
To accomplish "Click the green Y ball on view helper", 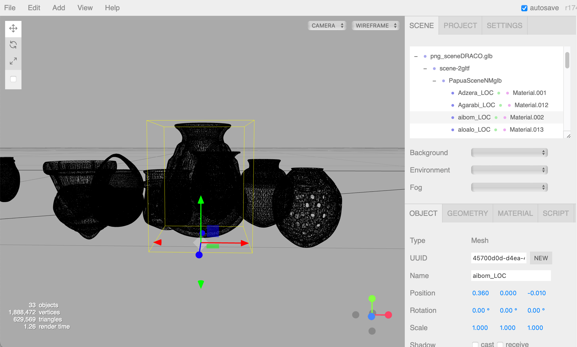I will click(x=372, y=299).
